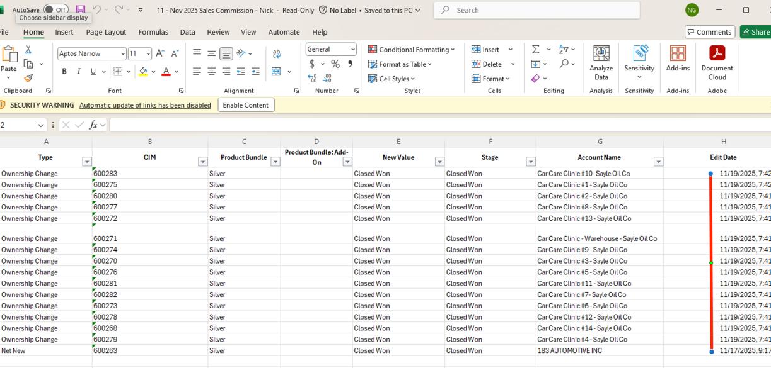Screen dimensions: 771x368
Task: Open Analyze Data
Action: [x=601, y=63]
